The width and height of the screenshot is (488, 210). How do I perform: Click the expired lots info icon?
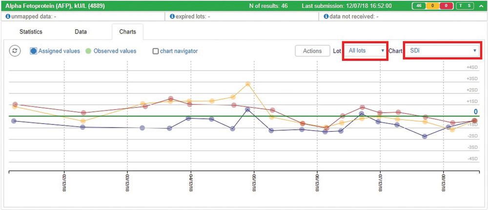[172, 17]
